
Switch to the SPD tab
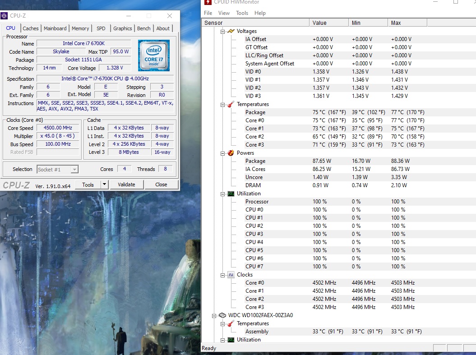[x=101, y=28]
